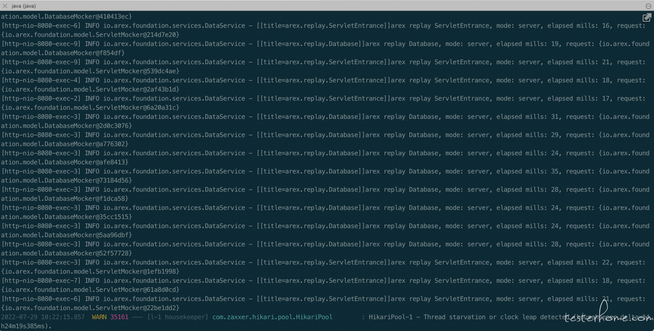Image resolution: width=654 pixels, height=331 pixels.
Task: Click the ServletMocker@61a8d0cd} text
Action: coord(137,290)
